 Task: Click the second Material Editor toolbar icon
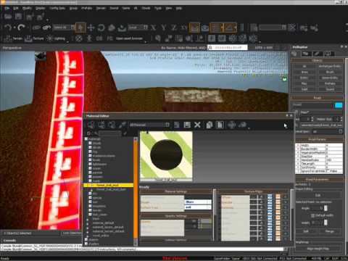(x=101, y=125)
